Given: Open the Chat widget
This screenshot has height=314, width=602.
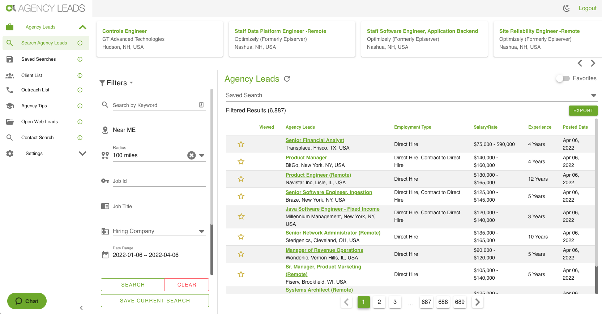Looking at the screenshot, I should click(27, 301).
